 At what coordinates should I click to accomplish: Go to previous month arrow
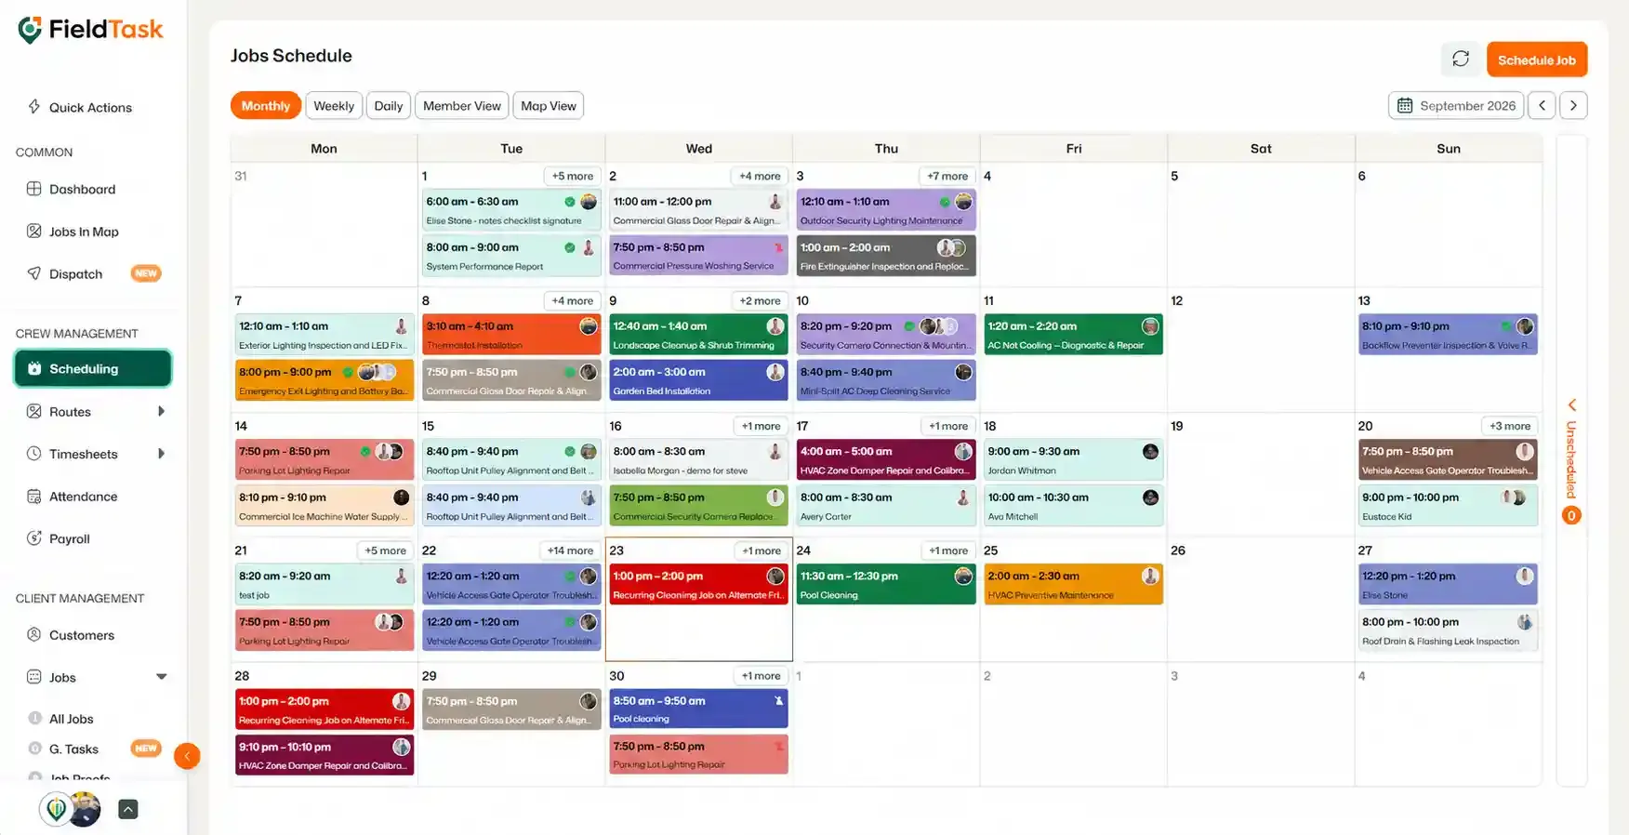point(1542,105)
